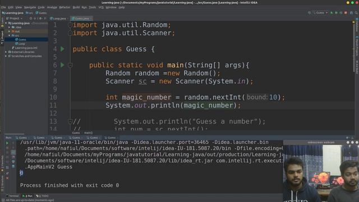Run class Guess from line 4 gutter arrow
Screen dimensions: 359x202
point(62,49)
